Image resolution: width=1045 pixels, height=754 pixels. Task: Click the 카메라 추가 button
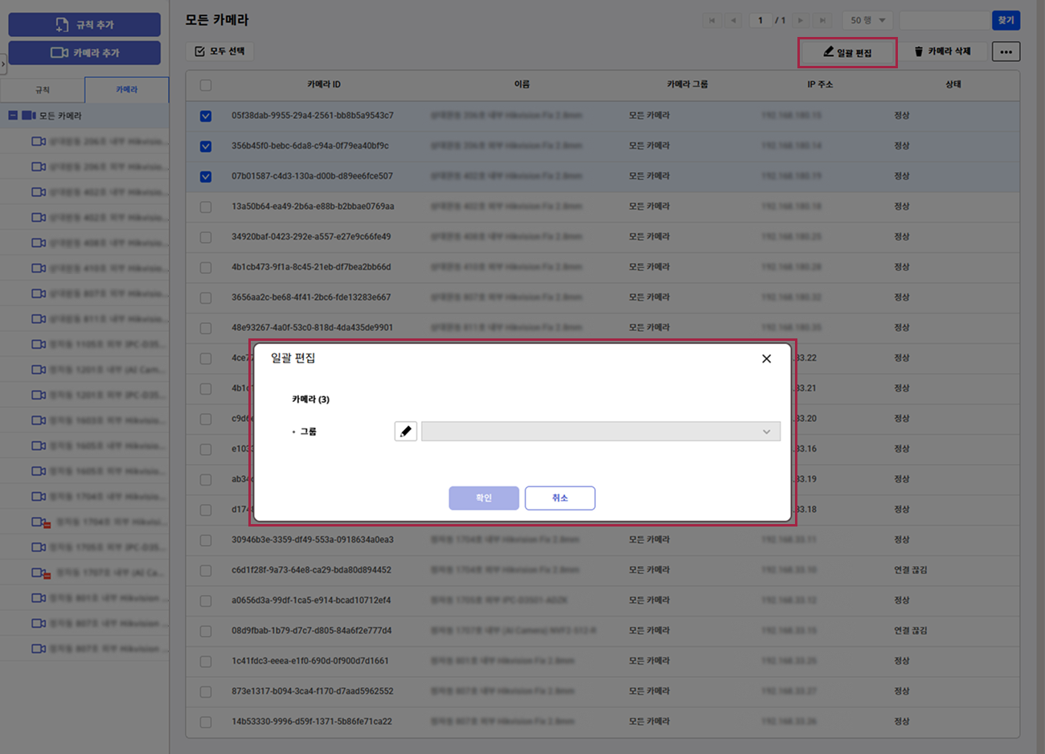coord(84,53)
